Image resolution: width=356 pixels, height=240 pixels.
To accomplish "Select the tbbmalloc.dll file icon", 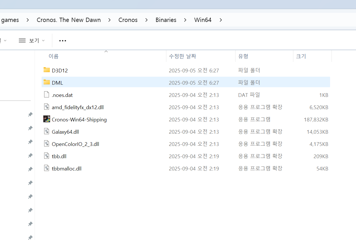I will click(x=47, y=168).
